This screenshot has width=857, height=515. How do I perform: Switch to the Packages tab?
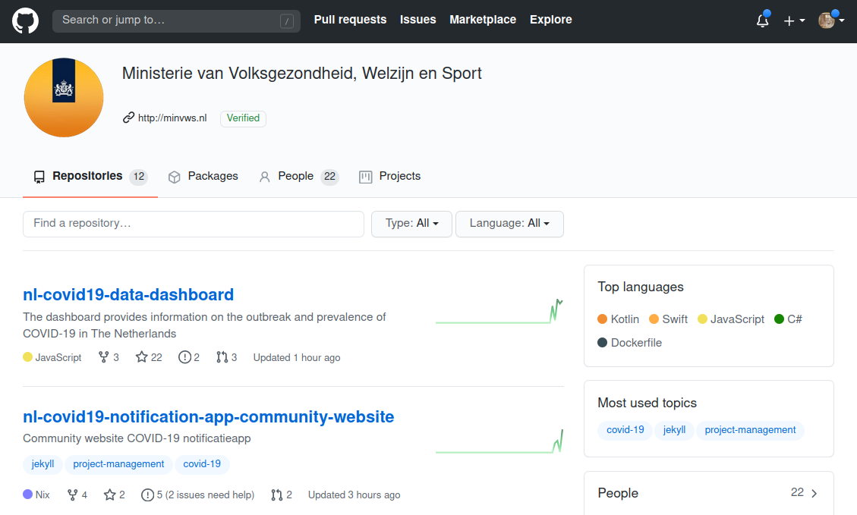point(203,176)
